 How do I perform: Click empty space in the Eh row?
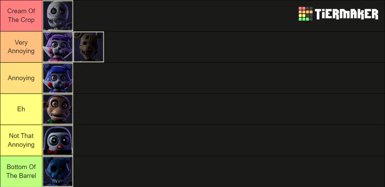pyautogui.click(x=229, y=109)
